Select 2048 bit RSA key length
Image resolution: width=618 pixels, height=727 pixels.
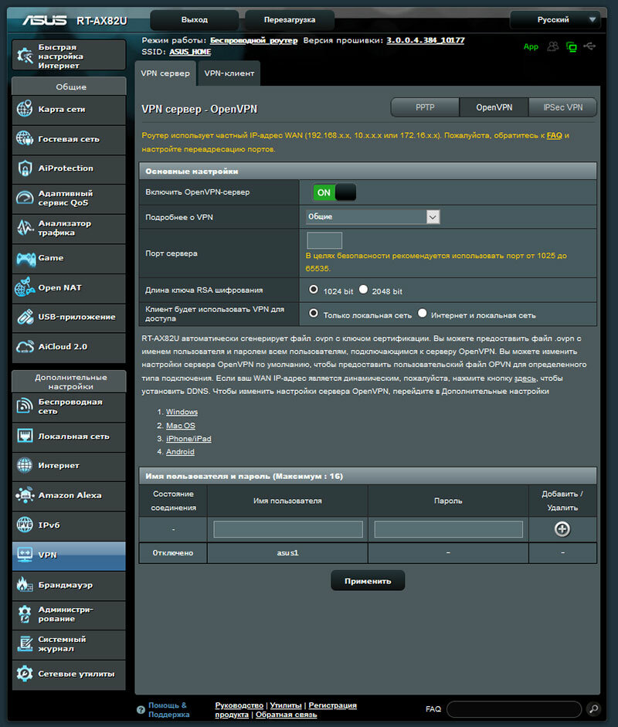coord(364,289)
